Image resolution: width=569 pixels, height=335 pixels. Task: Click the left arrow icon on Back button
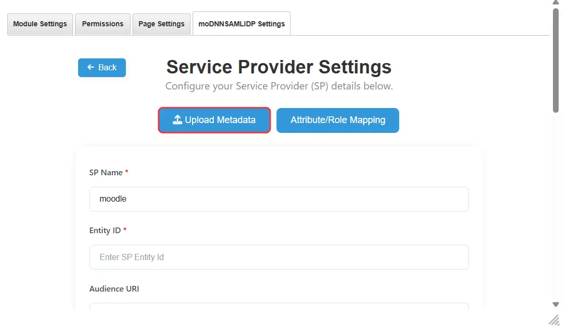(x=91, y=67)
